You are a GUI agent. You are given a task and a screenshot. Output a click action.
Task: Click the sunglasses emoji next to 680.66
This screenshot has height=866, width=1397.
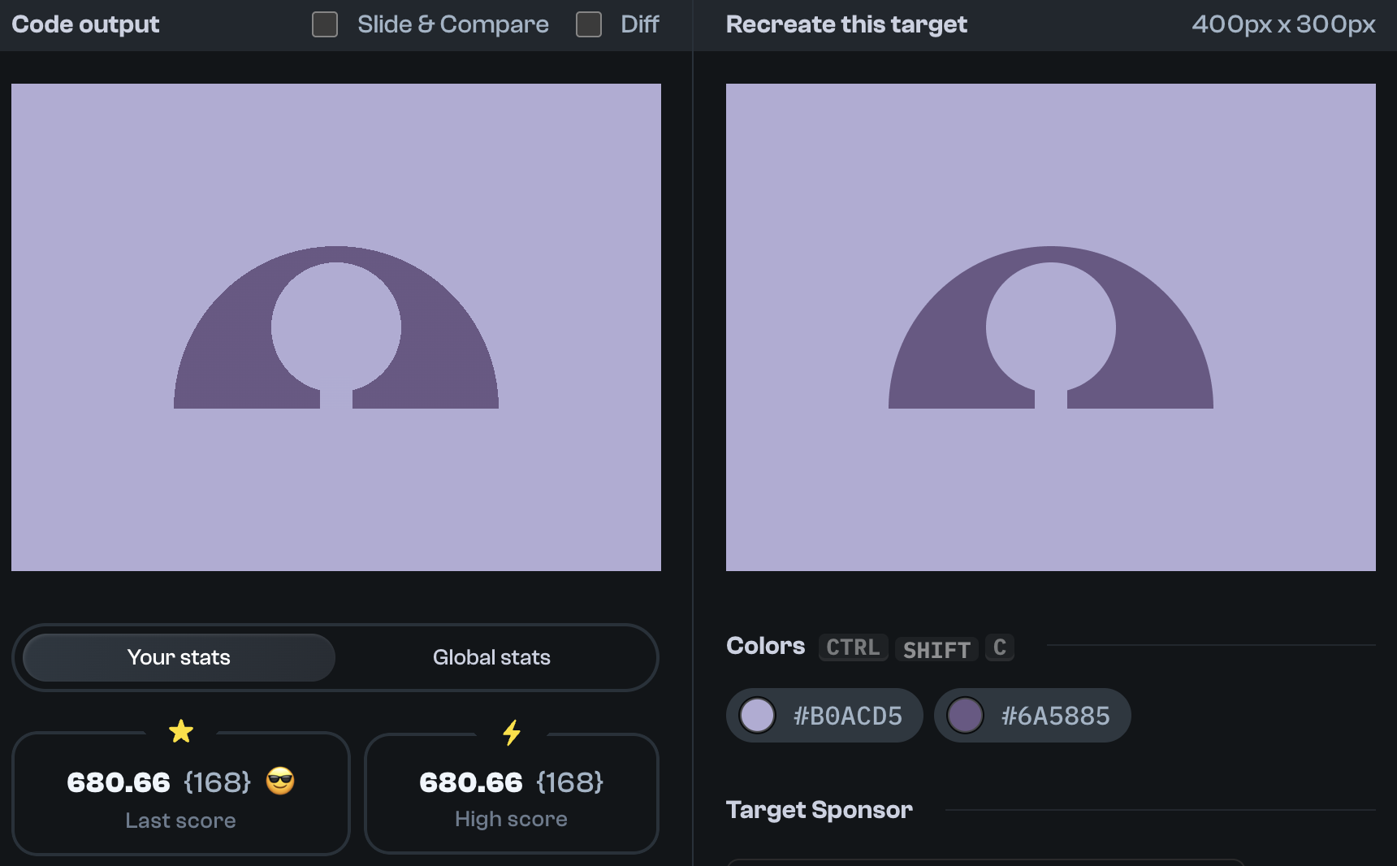pyautogui.click(x=280, y=782)
